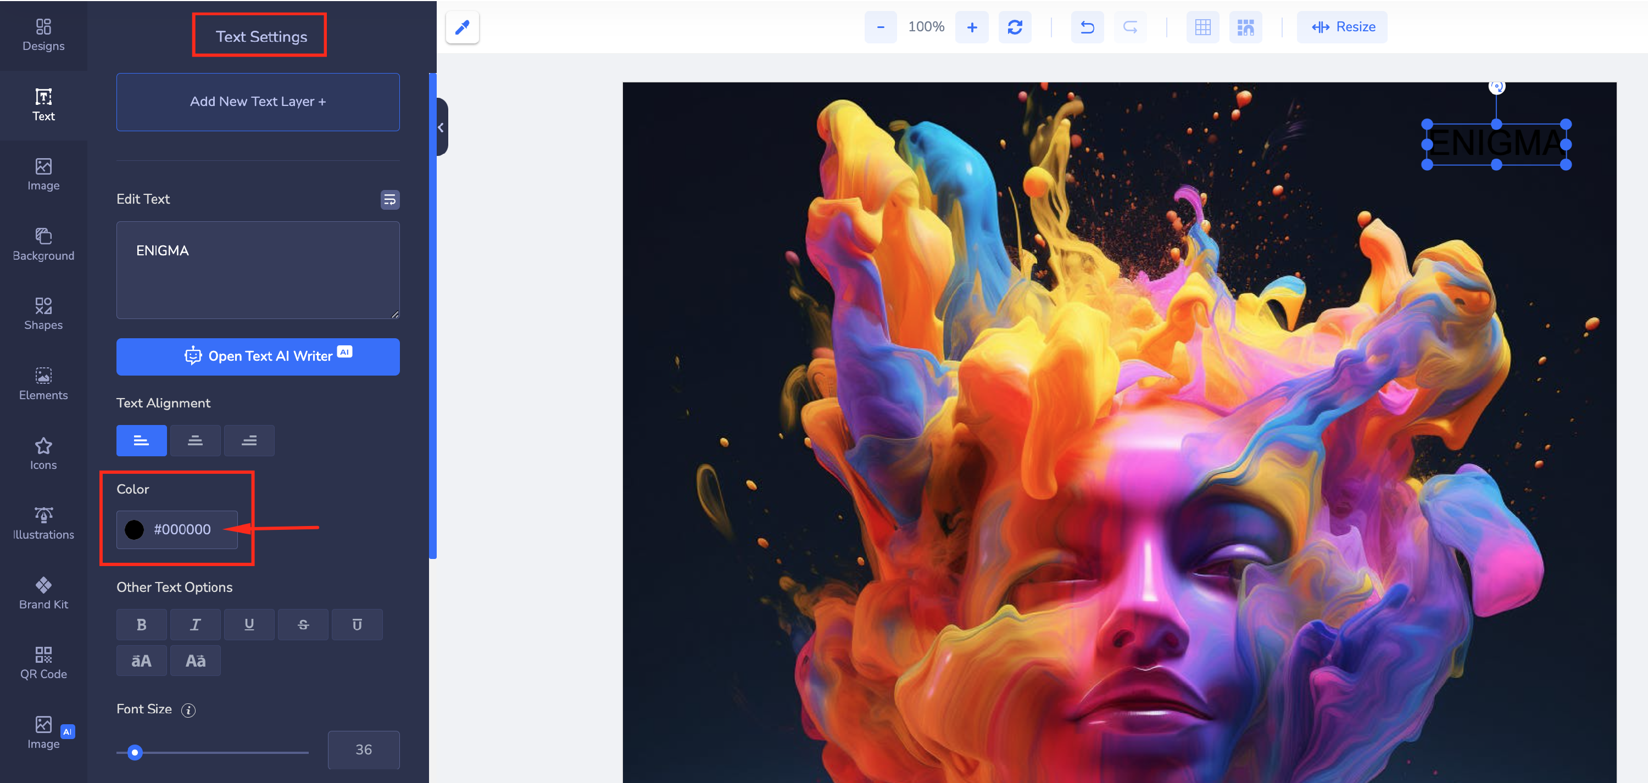Select the eyedropper color picker tool
Image resolution: width=1648 pixels, height=783 pixels.
coord(462,27)
